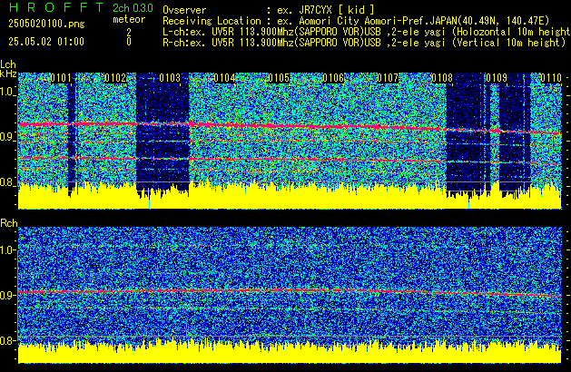This screenshot has height=372, width=571.
Task: Click the '2ch 0.3.0' version label
Action: coord(133,8)
